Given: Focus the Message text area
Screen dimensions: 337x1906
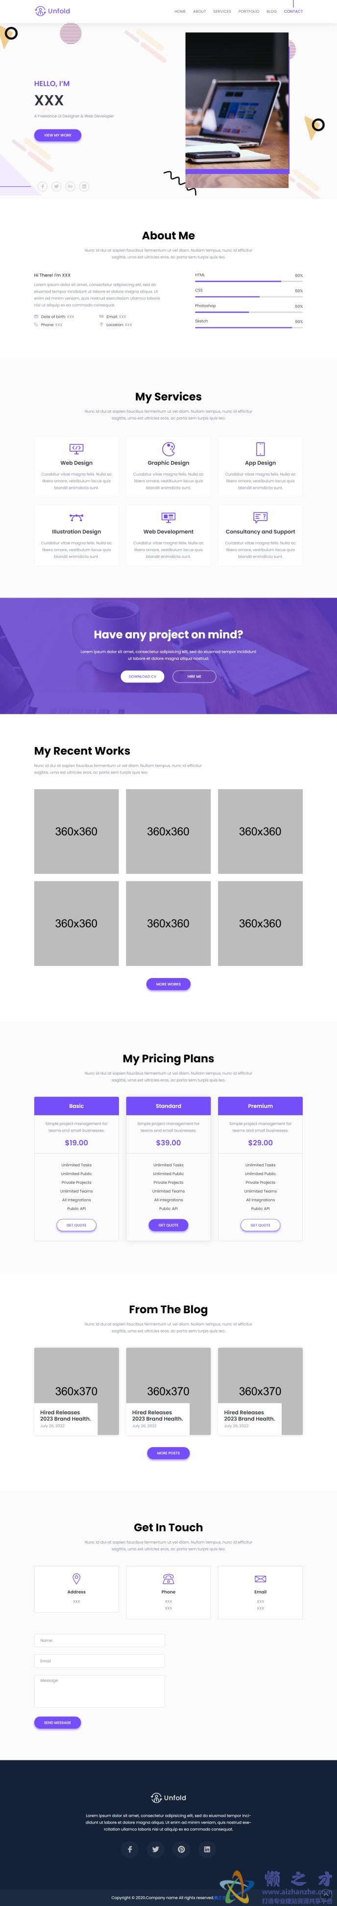Looking at the screenshot, I should 99,1691.
